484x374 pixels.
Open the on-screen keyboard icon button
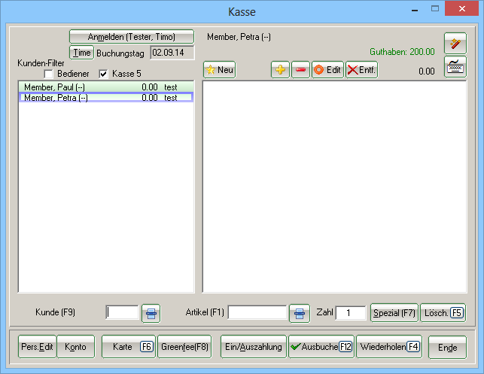tap(455, 66)
